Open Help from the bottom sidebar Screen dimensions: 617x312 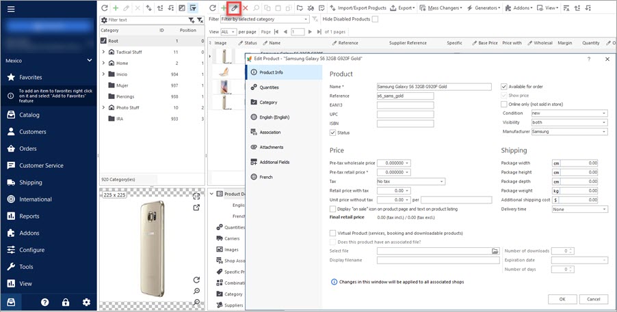(45, 302)
